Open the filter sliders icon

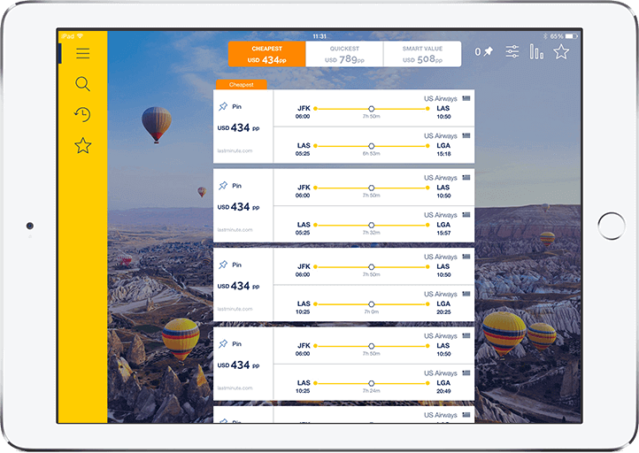point(512,51)
